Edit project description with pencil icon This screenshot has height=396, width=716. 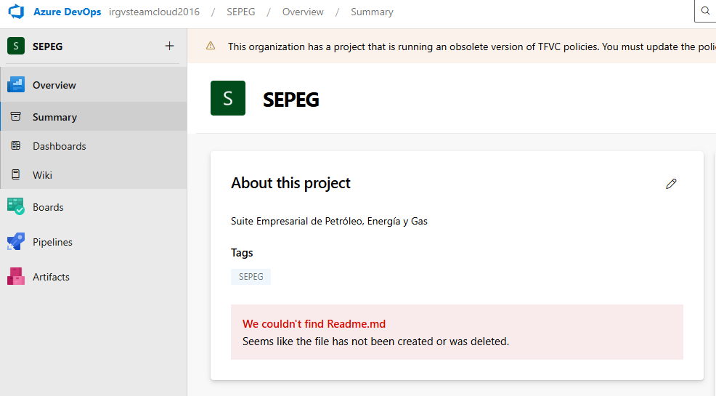coord(671,184)
